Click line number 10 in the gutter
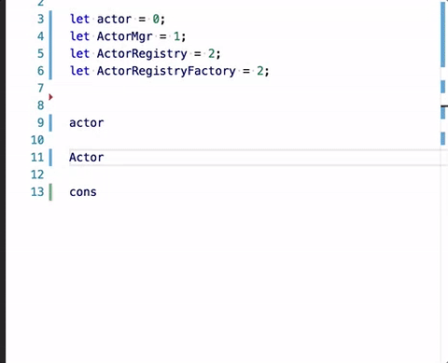448x363 pixels. (x=37, y=140)
